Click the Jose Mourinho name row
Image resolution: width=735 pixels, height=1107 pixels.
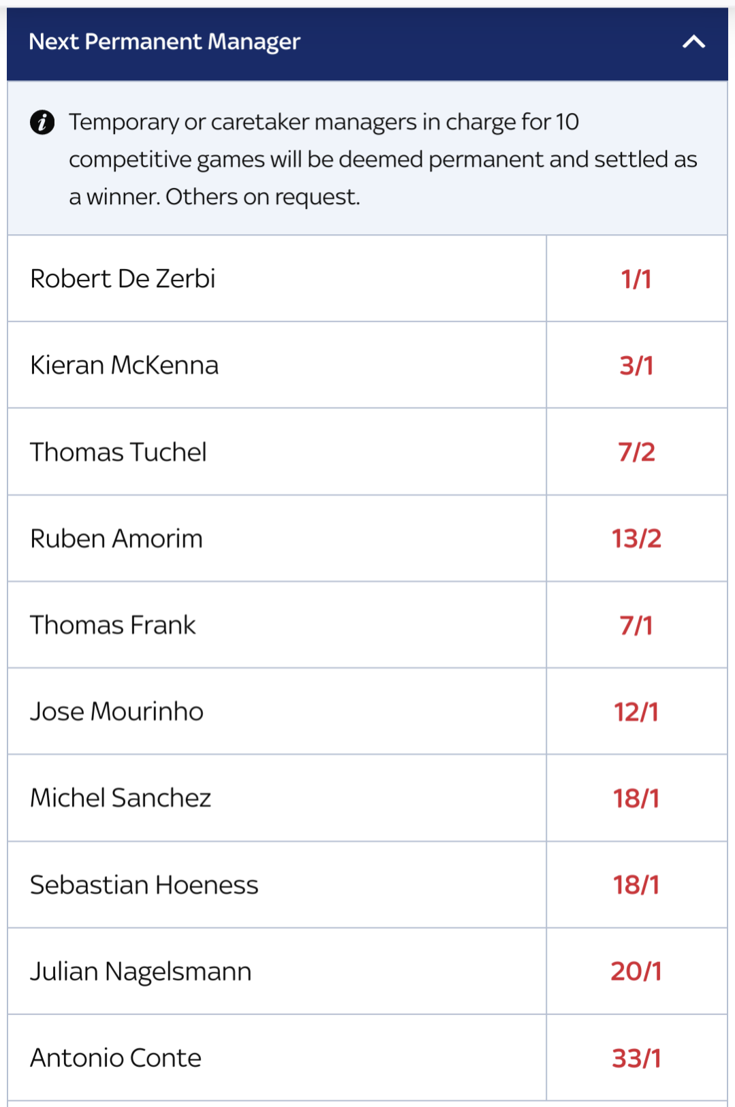277,711
